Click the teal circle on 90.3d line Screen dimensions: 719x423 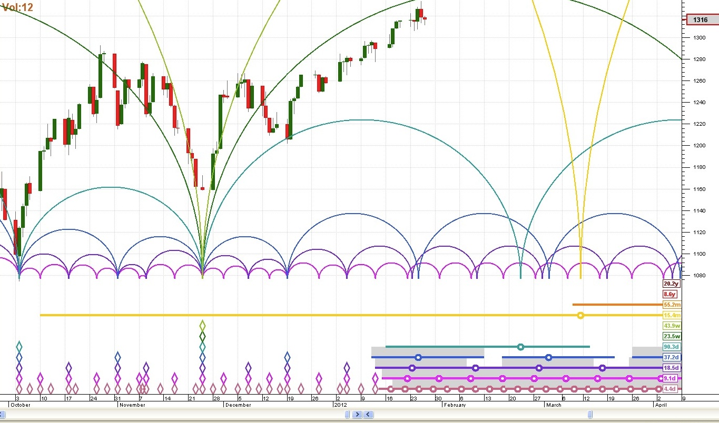520,347
